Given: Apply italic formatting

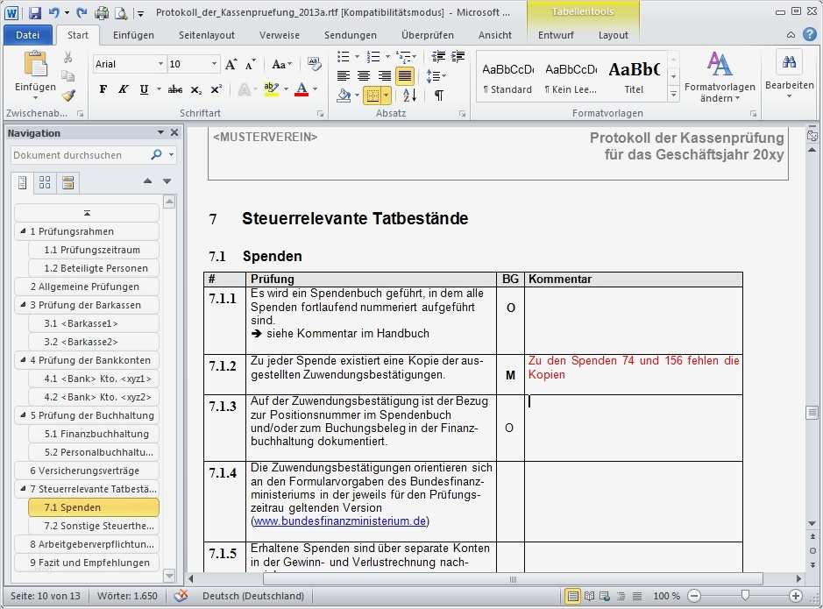Looking at the screenshot, I should click(123, 89).
